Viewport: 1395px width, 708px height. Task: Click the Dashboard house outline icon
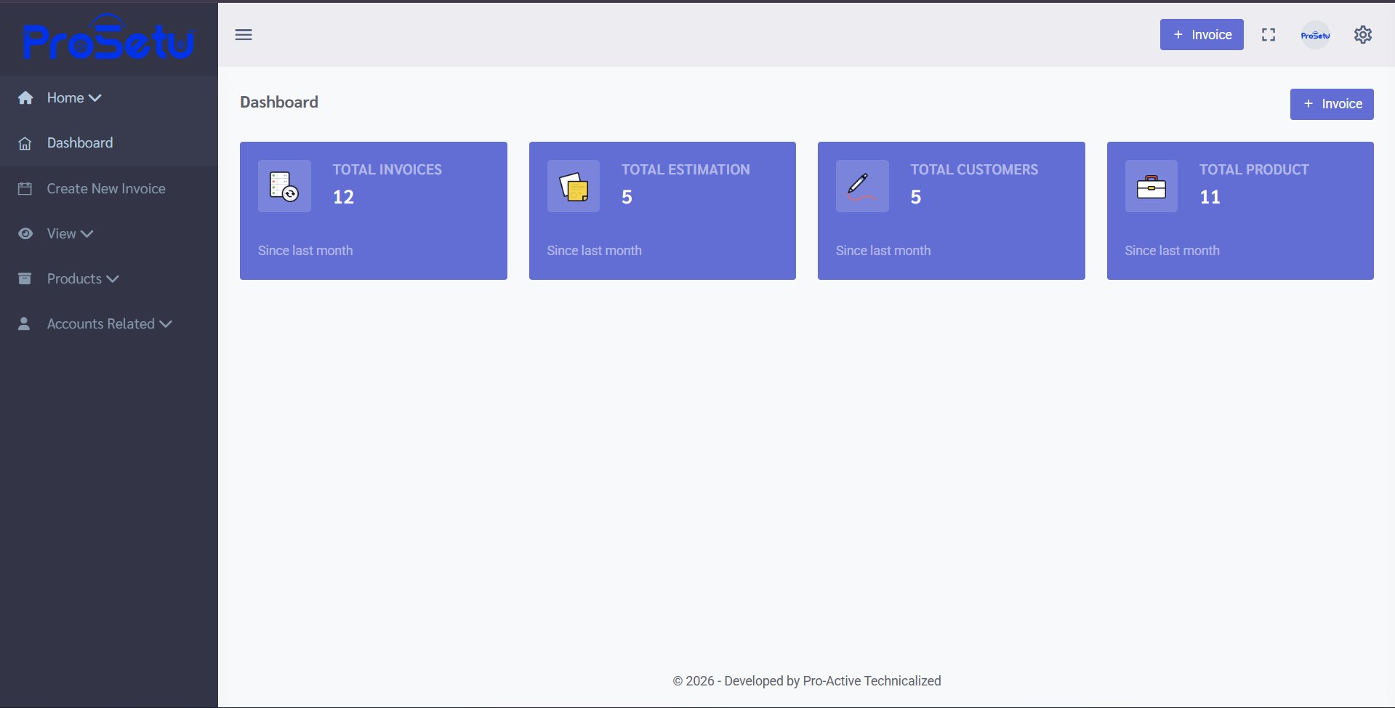pos(25,143)
